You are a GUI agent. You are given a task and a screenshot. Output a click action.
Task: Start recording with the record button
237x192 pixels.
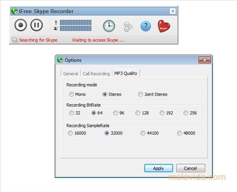[21, 25]
